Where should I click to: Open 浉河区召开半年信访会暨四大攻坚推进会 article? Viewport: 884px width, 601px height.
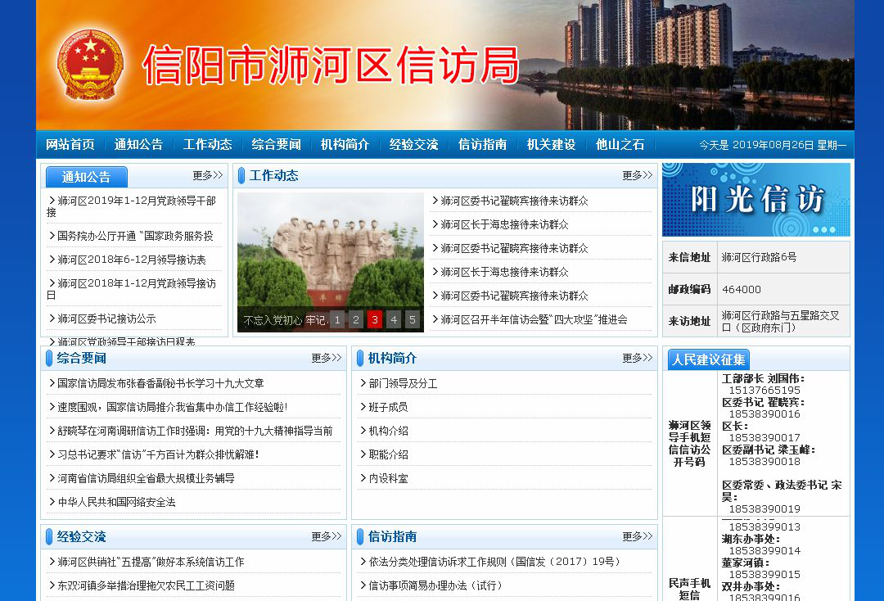[534, 319]
